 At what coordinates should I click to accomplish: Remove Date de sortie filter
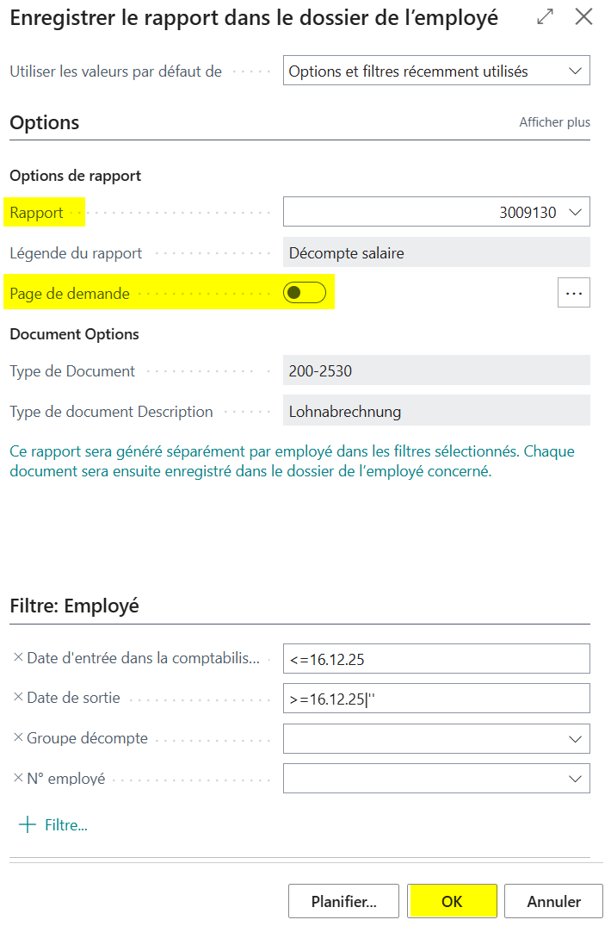coord(18,698)
